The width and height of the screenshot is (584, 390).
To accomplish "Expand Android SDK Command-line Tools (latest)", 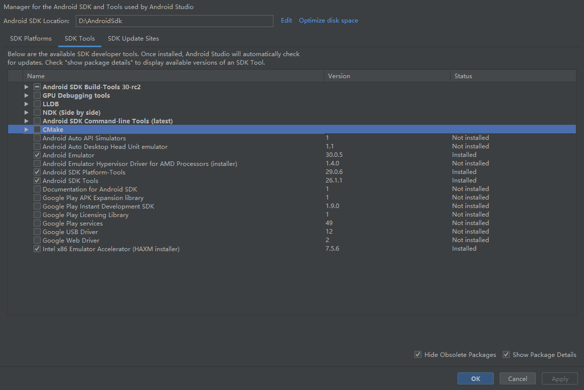I will pyautogui.click(x=27, y=121).
